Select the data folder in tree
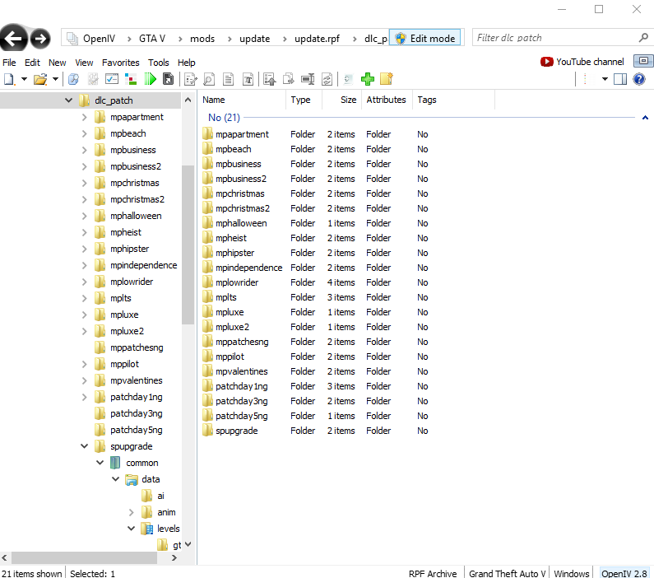Screen dimensions: 654x578 151,479
